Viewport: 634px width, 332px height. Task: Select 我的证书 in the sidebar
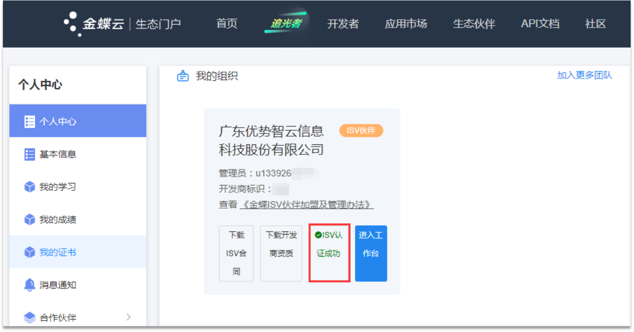coord(78,252)
